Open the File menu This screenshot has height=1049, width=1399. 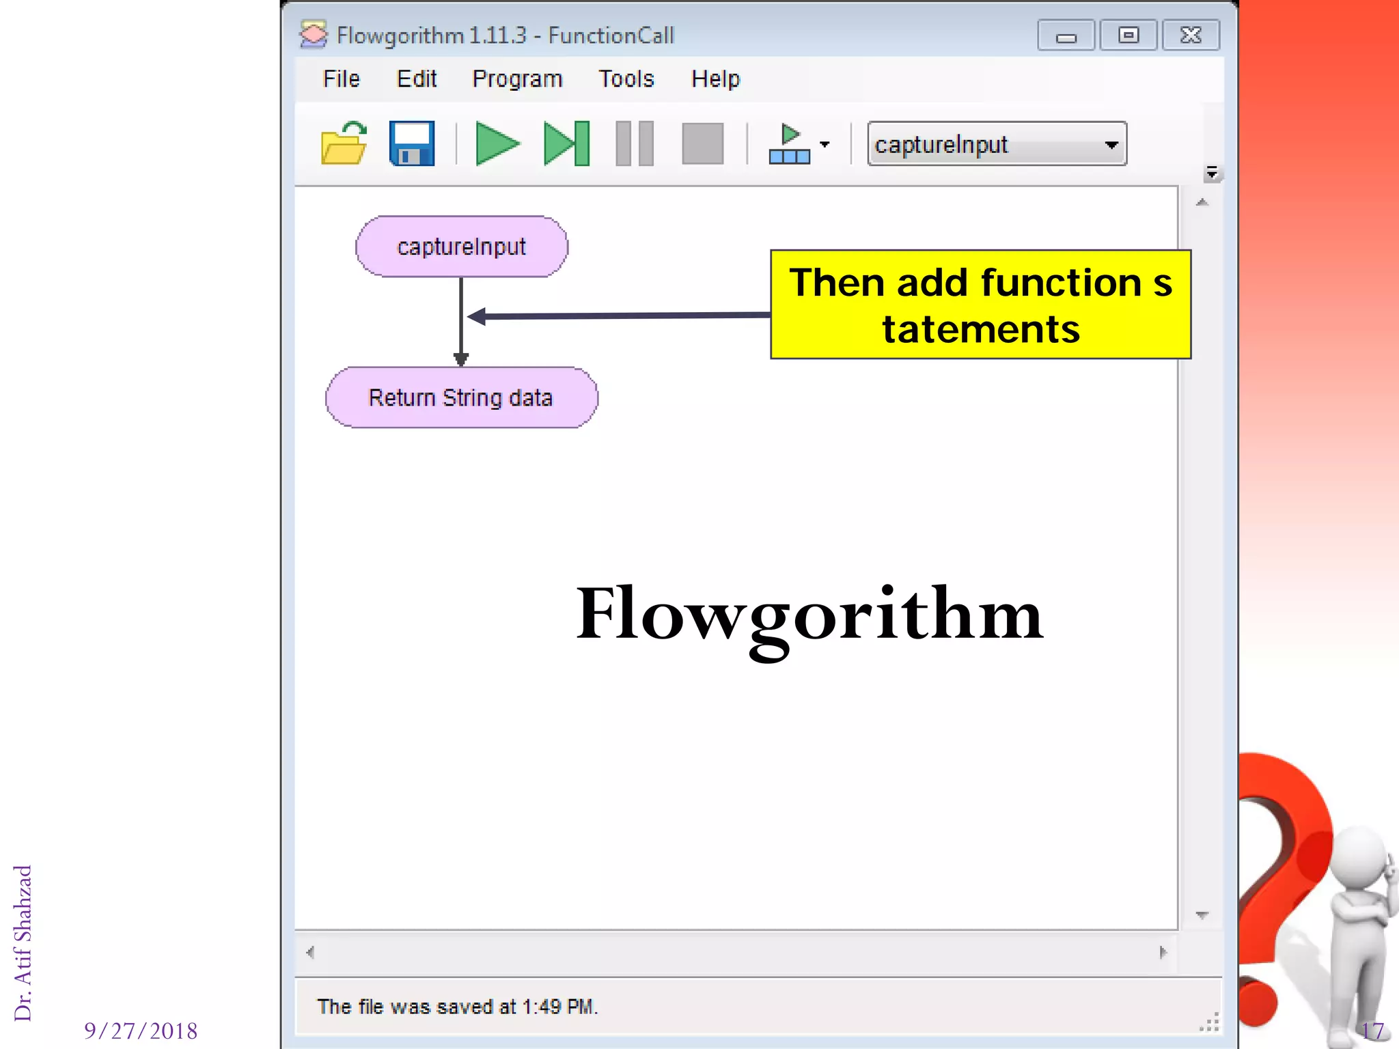(x=341, y=79)
